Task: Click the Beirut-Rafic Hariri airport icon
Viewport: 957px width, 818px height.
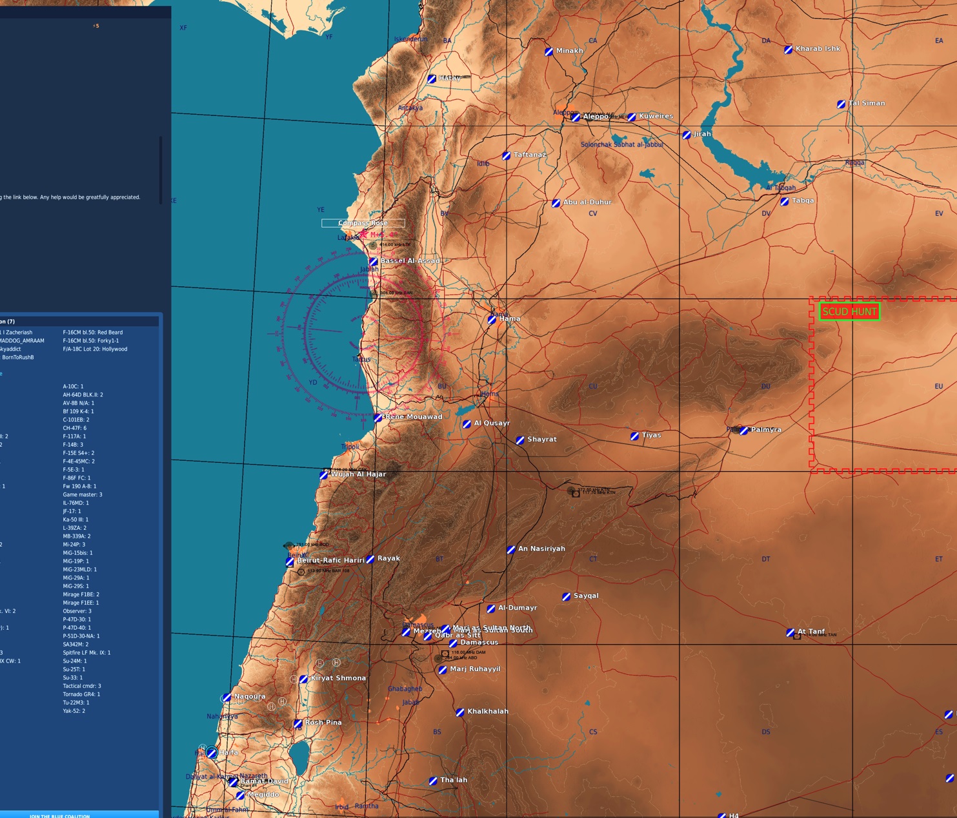Action: pyautogui.click(x=290, y=561)
